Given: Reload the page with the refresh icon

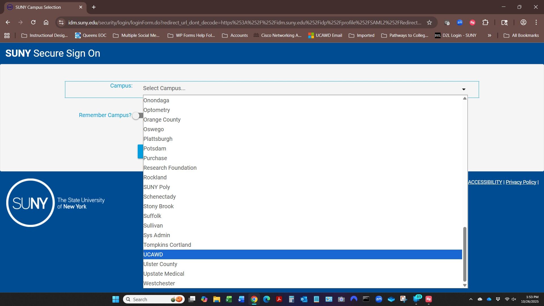Looking at the screenshot, I should pos(33,22).
